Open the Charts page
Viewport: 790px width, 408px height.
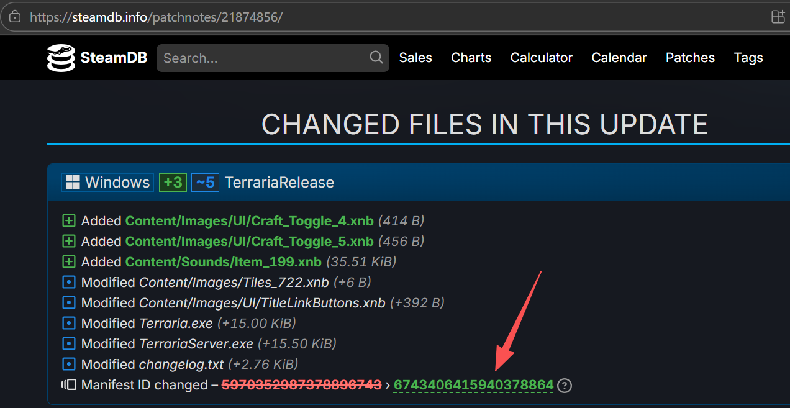pos(471,58)
